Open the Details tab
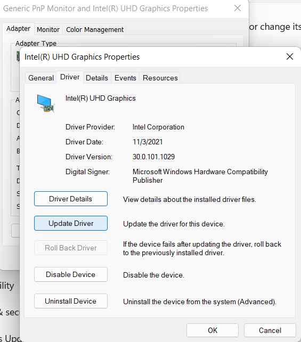The image size is (301, 342). [x=96, y=78]
